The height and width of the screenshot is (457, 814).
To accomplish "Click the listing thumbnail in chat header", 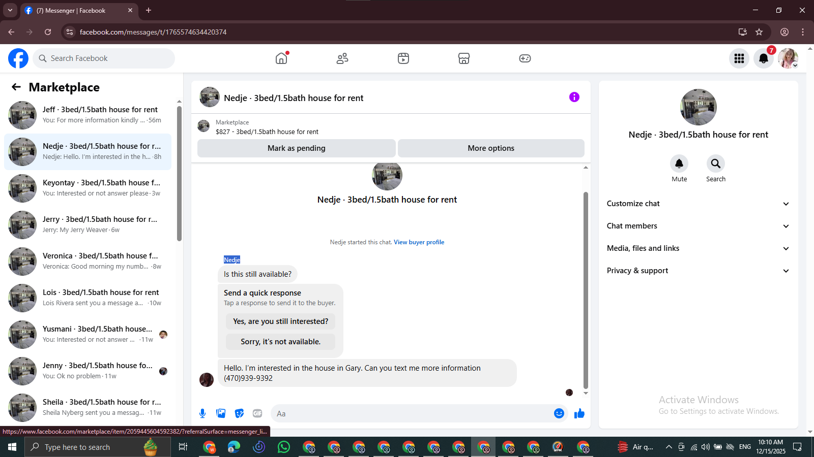I will coord(210,97).
